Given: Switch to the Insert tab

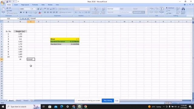Looking at the screenshot, I should (16, 5).
